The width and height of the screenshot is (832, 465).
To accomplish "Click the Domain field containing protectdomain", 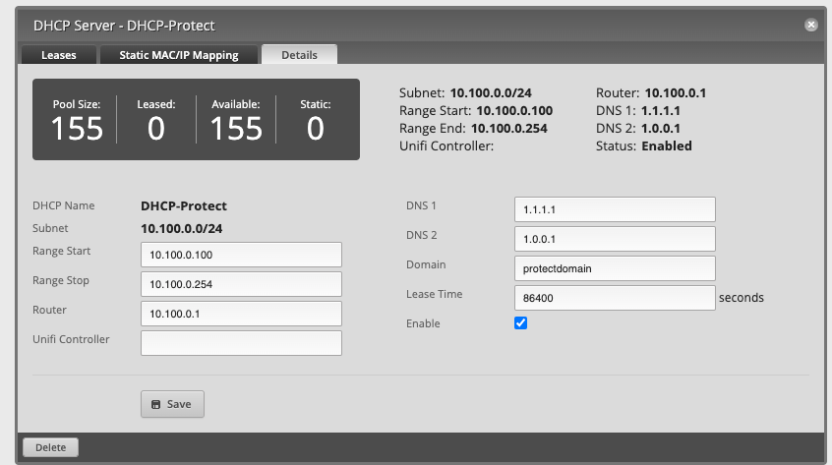I will (x=615, y=267).
